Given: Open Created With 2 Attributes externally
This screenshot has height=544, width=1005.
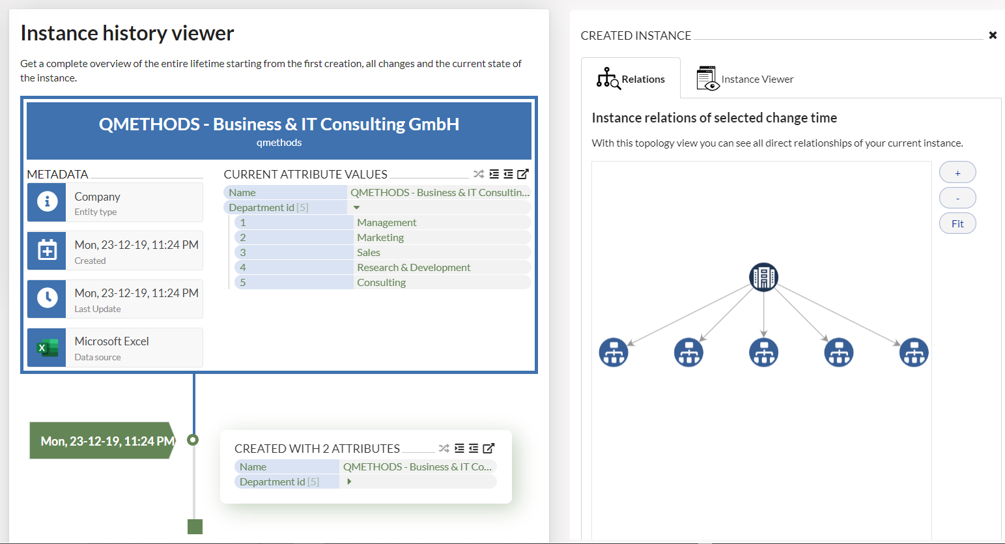Looking at the screenshot, I should (488, 448).
